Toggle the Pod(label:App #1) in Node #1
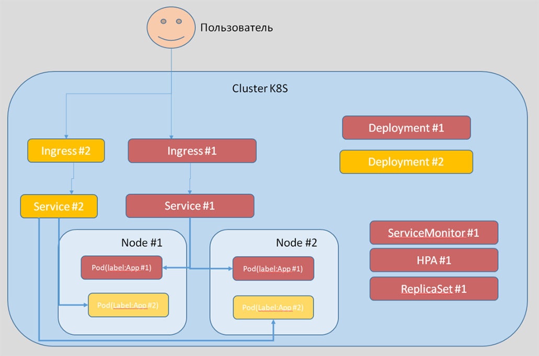 click(x=121, y=267)
